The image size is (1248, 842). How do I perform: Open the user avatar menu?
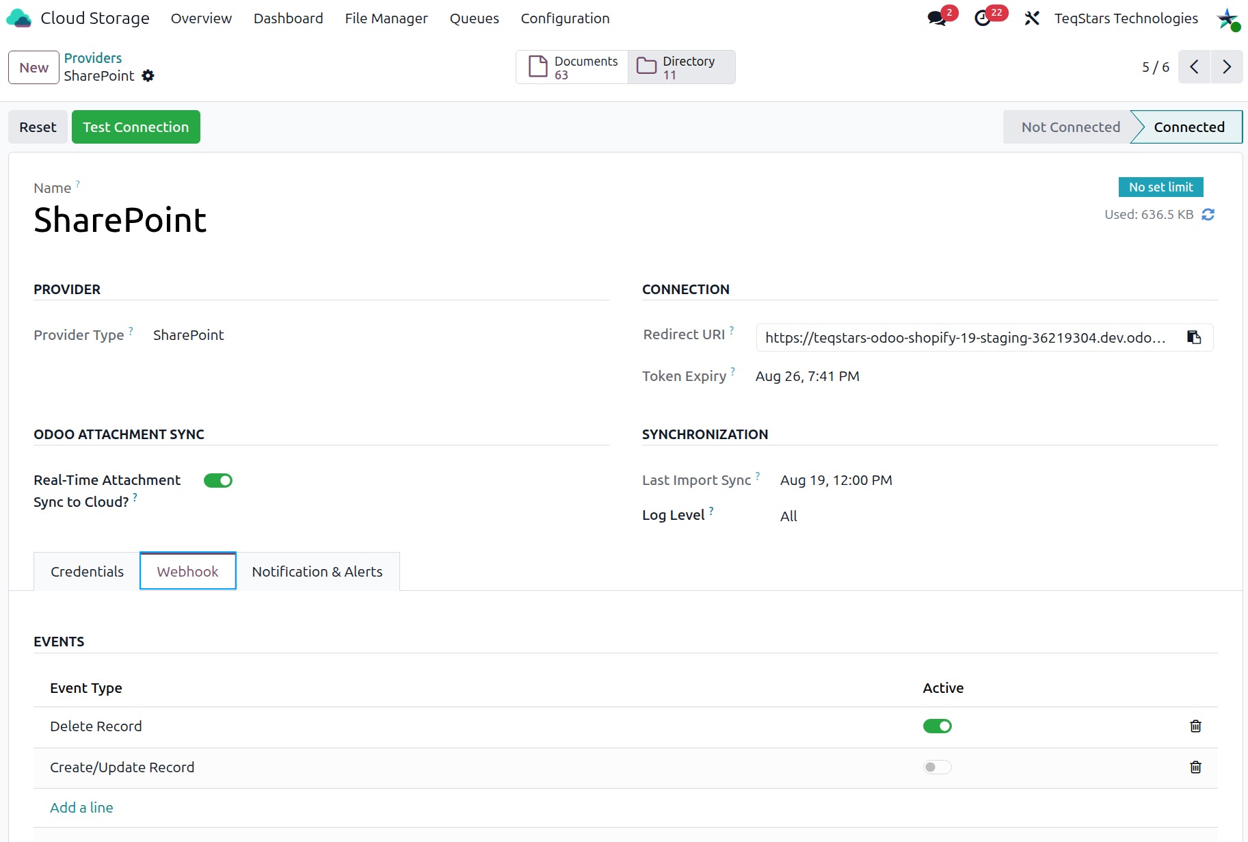(x=1228, y=18)
